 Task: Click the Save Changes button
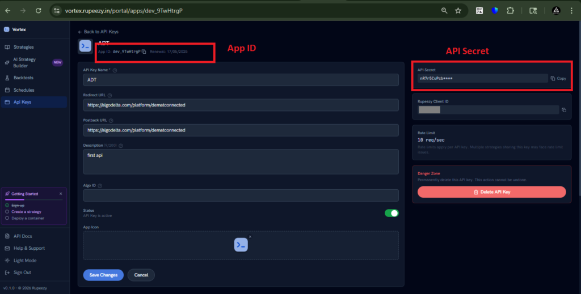tap(103, 275)
